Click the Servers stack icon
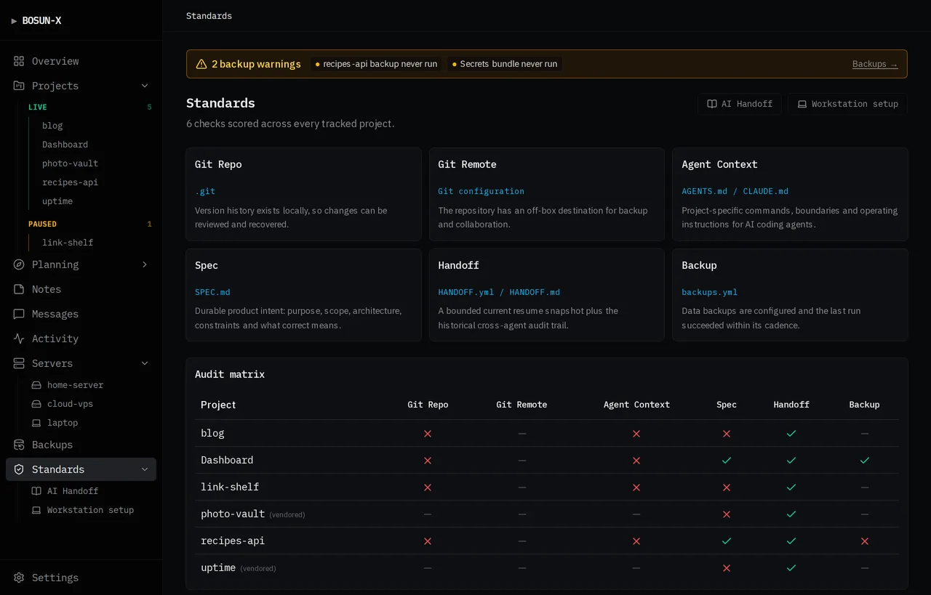 19,363
